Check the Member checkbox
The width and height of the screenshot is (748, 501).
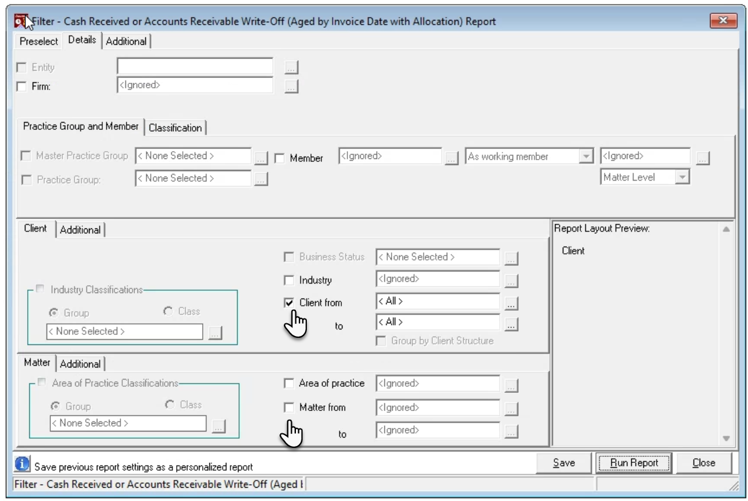click(280, 158)
